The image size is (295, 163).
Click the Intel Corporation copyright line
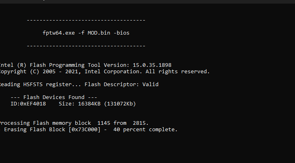tap(105, 72)
